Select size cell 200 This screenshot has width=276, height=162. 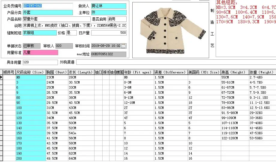[x=31, y=159]
